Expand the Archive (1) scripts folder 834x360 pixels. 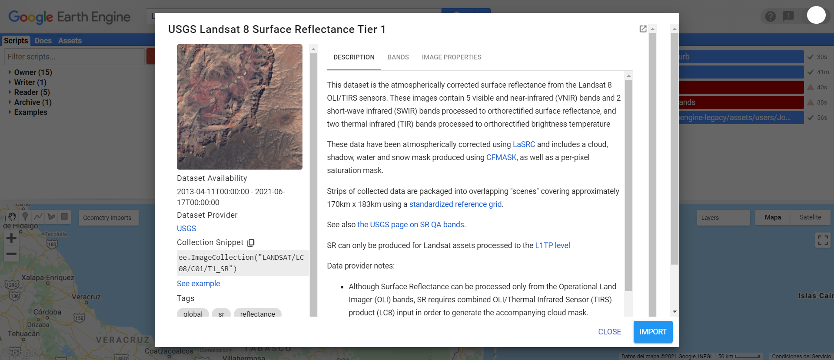pos(10,102)
